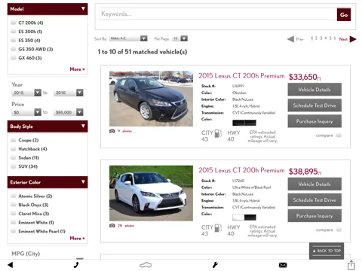Collapse the Exterior Color filter panel
This screenshot has width=362, height=271.
pos(83,182)
